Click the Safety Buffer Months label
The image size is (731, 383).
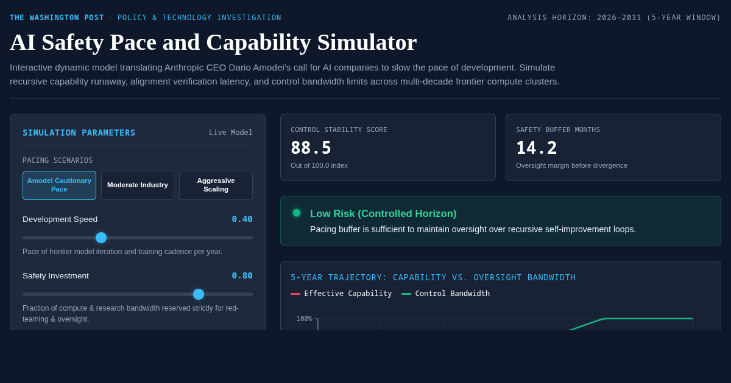click(x=558, y=129)
